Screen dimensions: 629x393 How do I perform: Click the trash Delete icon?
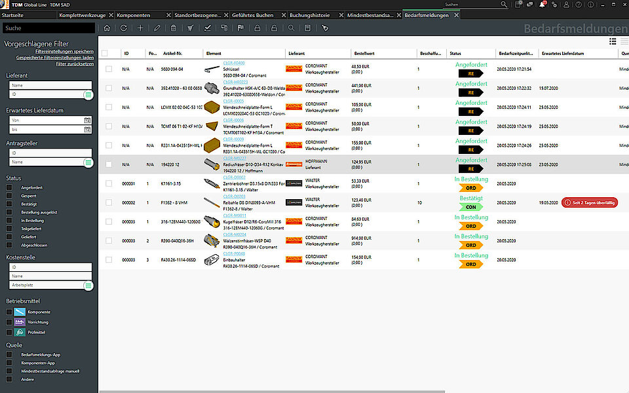pos(173,28)
